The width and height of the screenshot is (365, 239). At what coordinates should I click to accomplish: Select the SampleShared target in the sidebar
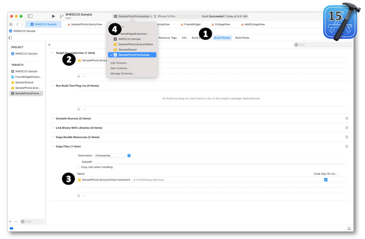pyautogui.click(x=26, y=82)
